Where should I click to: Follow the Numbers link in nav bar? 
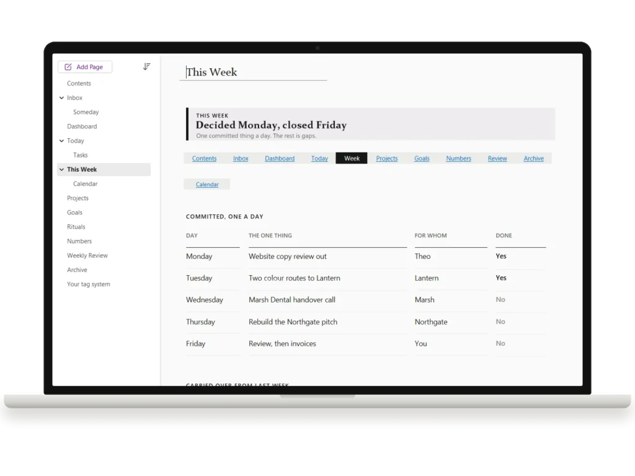[458, 158]
